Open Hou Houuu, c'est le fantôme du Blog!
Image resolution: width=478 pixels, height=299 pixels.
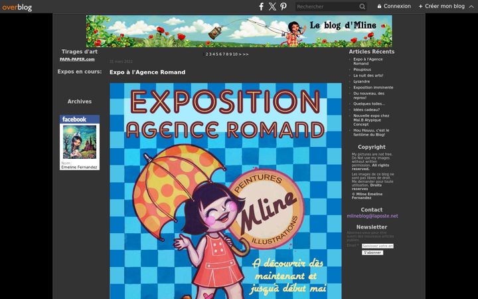point(371,132)
